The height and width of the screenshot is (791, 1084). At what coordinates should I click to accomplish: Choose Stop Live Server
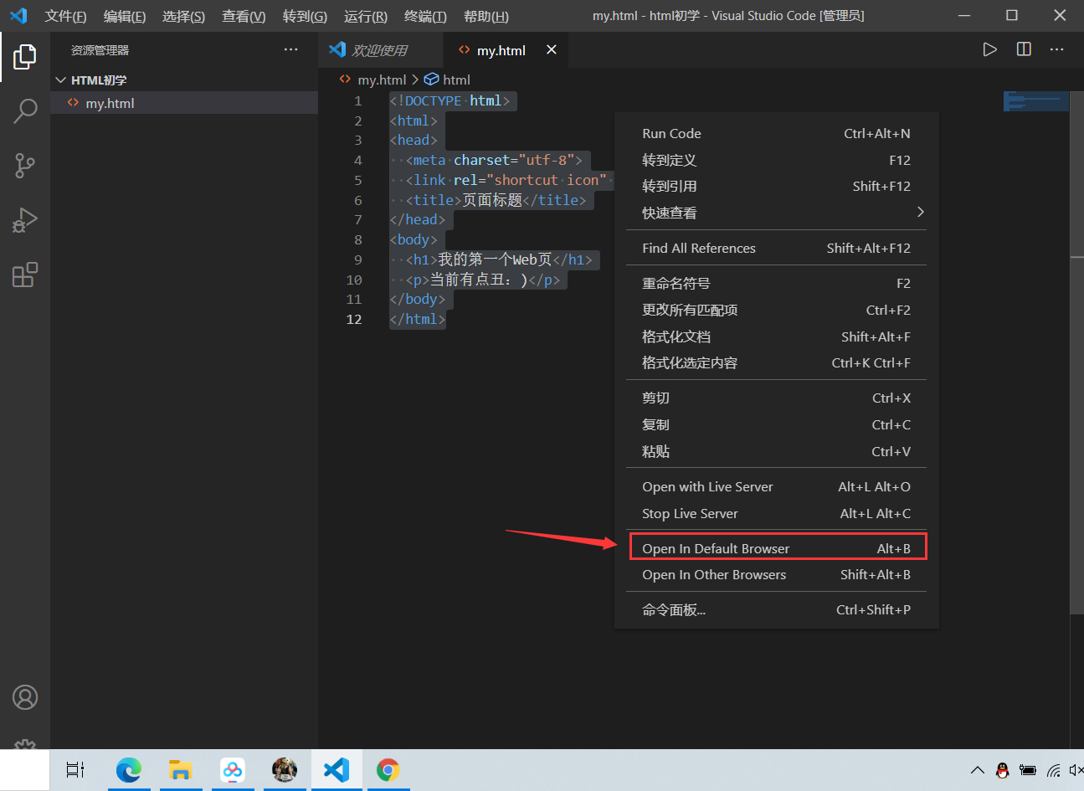(x=776, y=513)
